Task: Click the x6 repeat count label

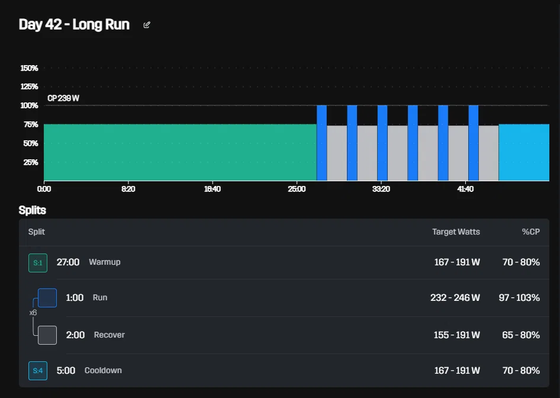Action: (33, 313)
